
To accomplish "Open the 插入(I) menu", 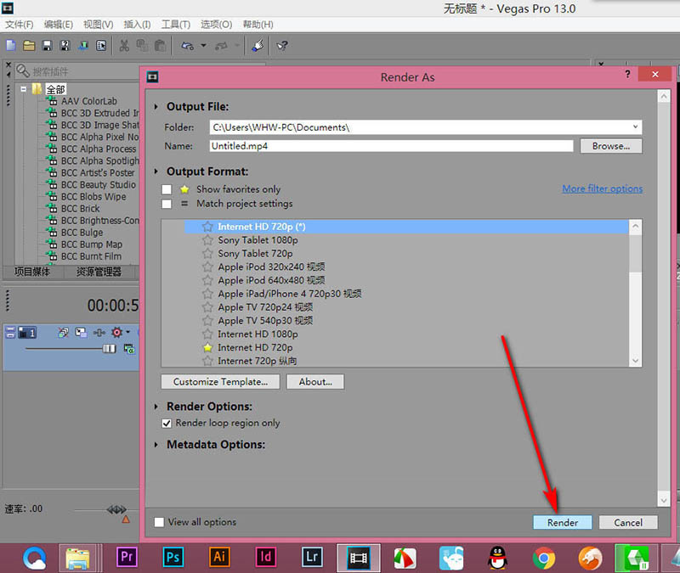I will [x=137, y=25].
